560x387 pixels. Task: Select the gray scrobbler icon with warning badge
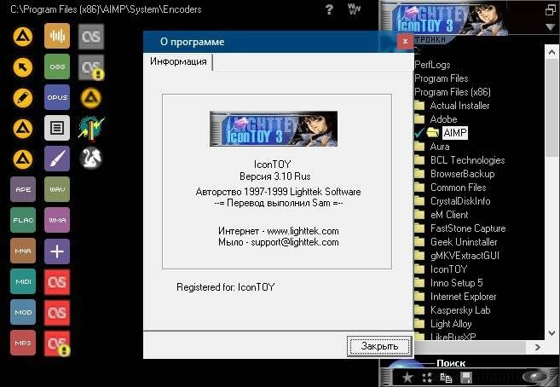coord(91,67)
